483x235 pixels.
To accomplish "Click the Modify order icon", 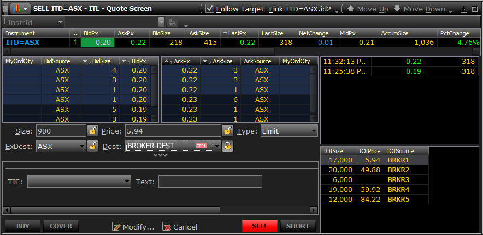I will (116, 227).
